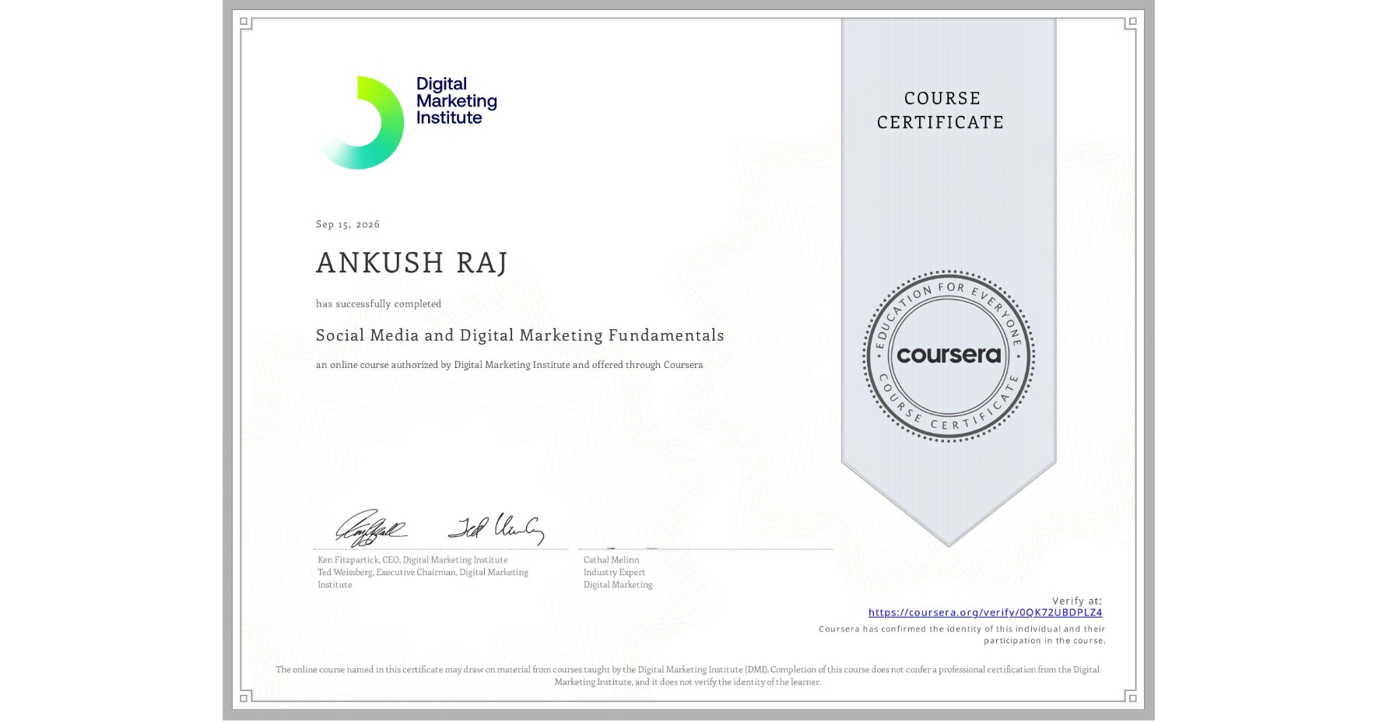Click the date Sep 15, 2026
This screenshot has width=1379, height=722.
348,224
